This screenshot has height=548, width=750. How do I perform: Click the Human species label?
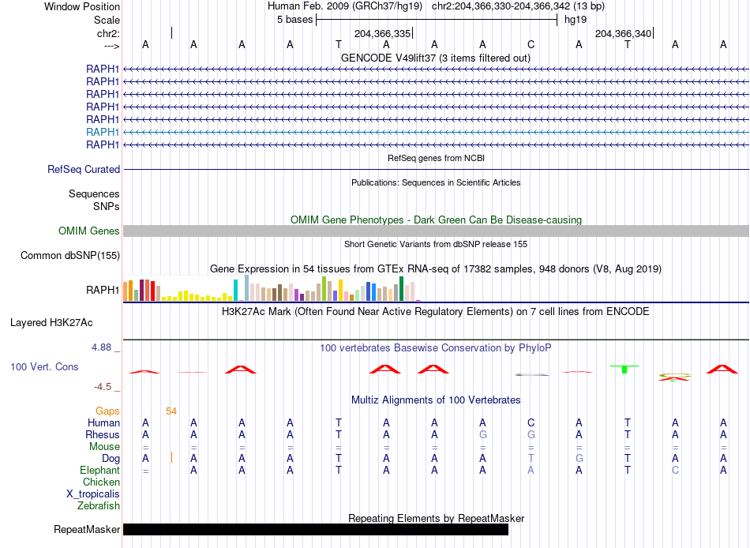(103, 423)
